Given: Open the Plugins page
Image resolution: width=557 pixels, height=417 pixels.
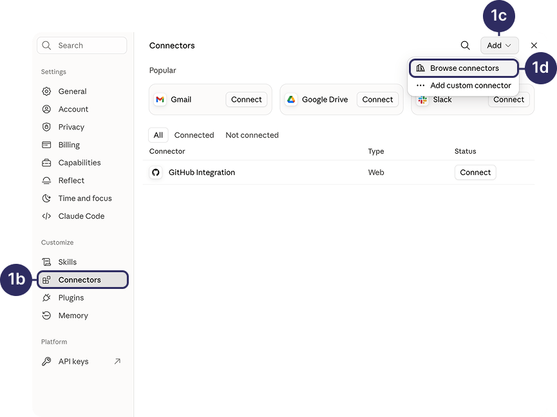Looking at the screenshot, I should click(82, 297).
